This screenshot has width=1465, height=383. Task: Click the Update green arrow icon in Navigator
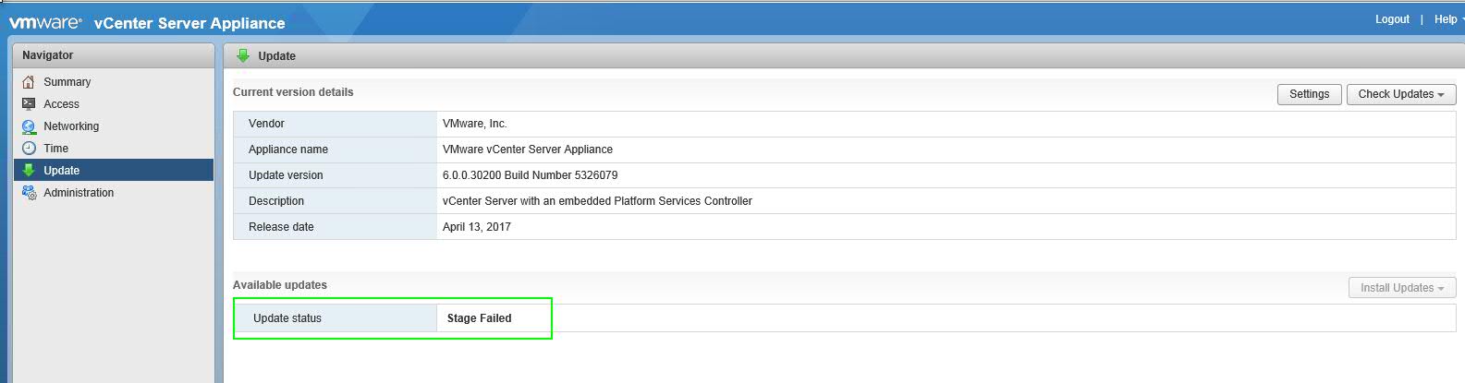pos(29,171)
